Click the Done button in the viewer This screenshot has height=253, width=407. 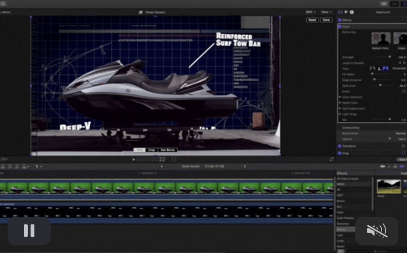click(x=326, y=20)
